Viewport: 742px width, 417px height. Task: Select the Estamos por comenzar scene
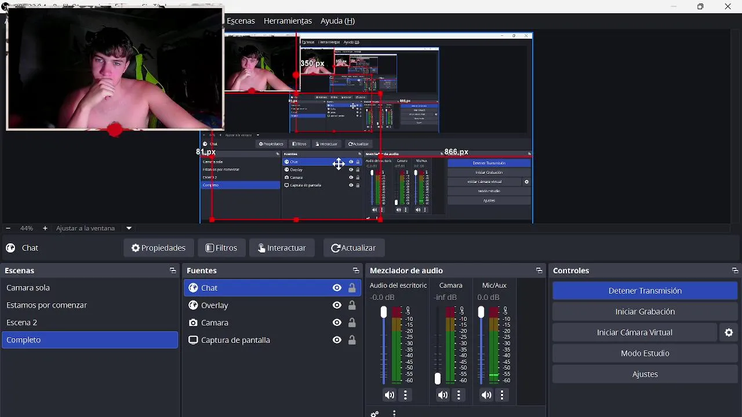[x=90, y=305]
